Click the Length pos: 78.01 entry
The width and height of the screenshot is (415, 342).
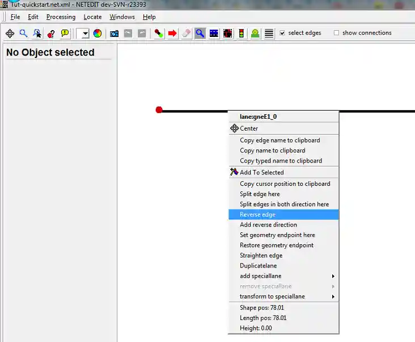tap(283, 318)
